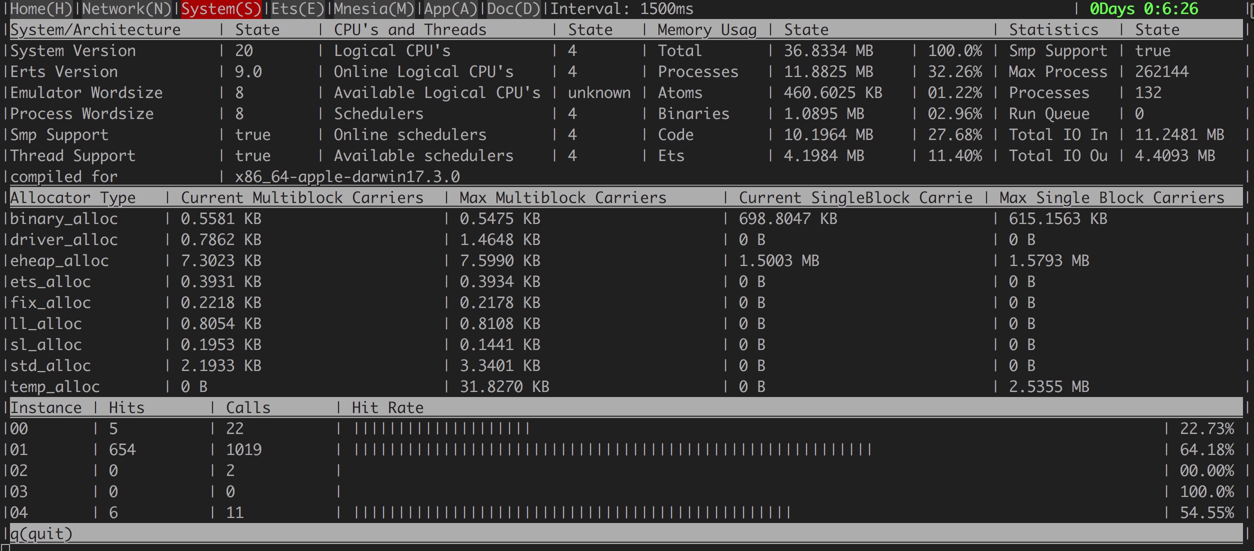The height and width of the screenshot is (551, 1254).
Task: Select the highlighted System(S) tab
Action: (x=220, y=9)
